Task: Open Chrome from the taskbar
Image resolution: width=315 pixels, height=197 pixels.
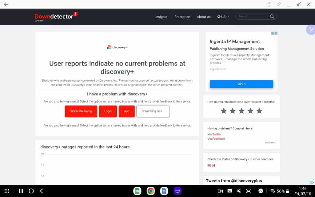Action: click(x=150, y=191)
